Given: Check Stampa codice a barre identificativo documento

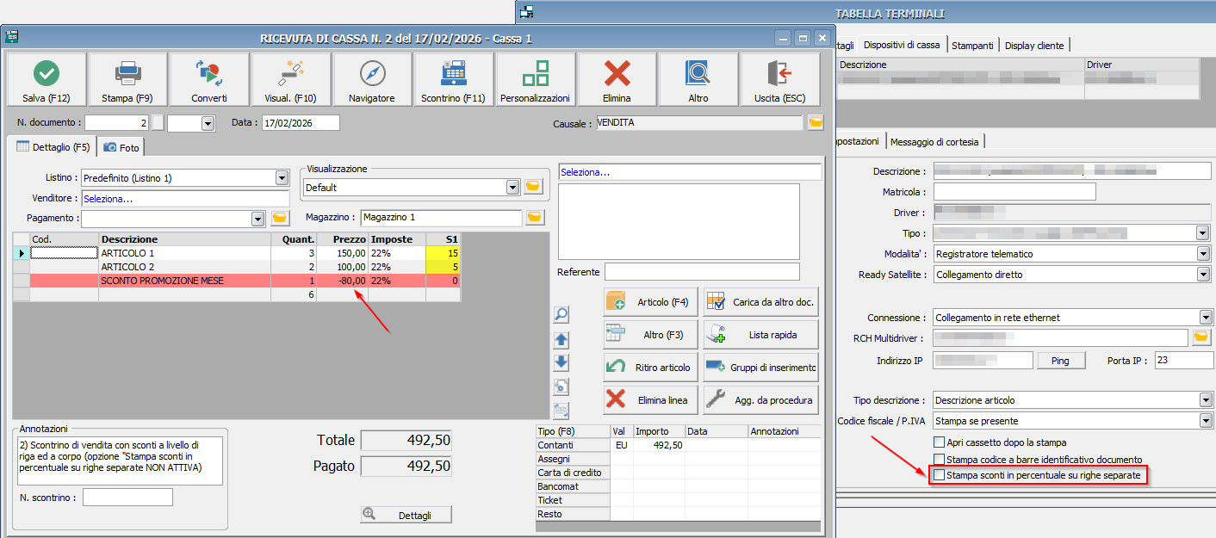Looking at the screenshot, I should [x=939, y=460].
